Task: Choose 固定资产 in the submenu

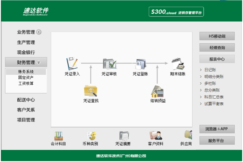Action: (x=26, y=77)
